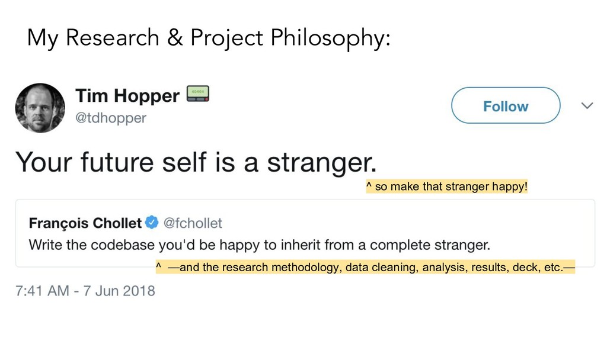This screenshot has height=341, width=607.
Task: Click the word "stranger" in the main tweet
Action: pos(321,162)
